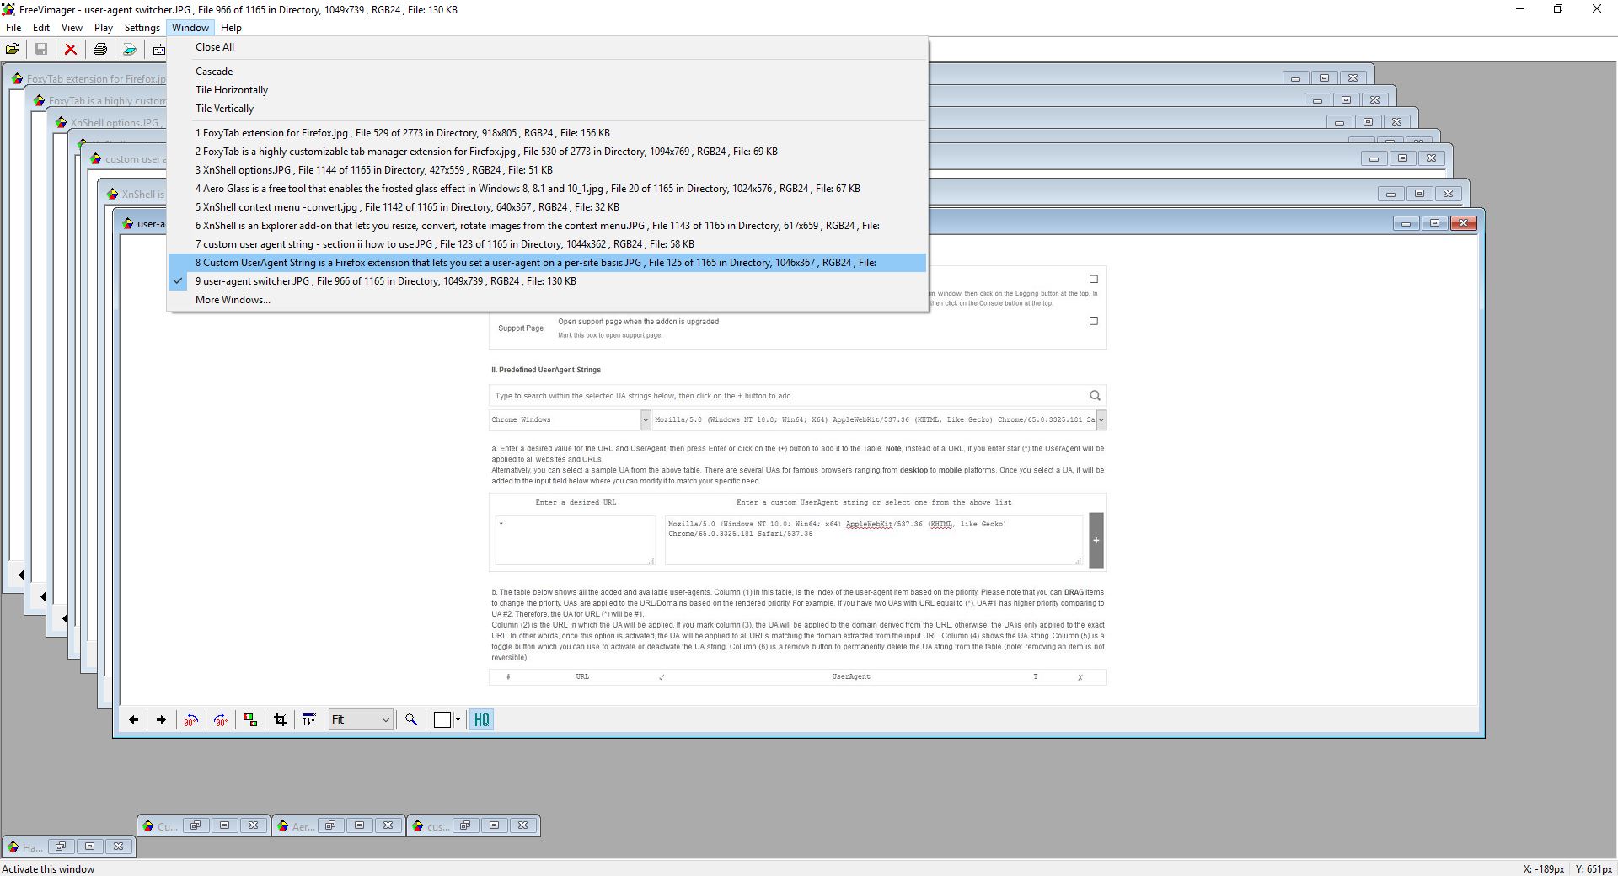Click the Print toolbar icon

pos(100,49)
